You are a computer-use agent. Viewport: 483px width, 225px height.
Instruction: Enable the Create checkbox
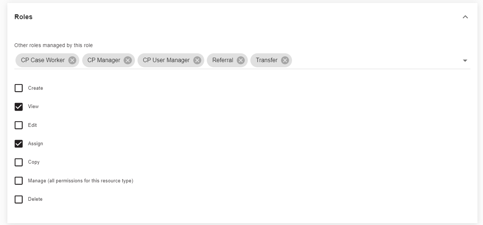pyautogui.click(x=18, y=88)
